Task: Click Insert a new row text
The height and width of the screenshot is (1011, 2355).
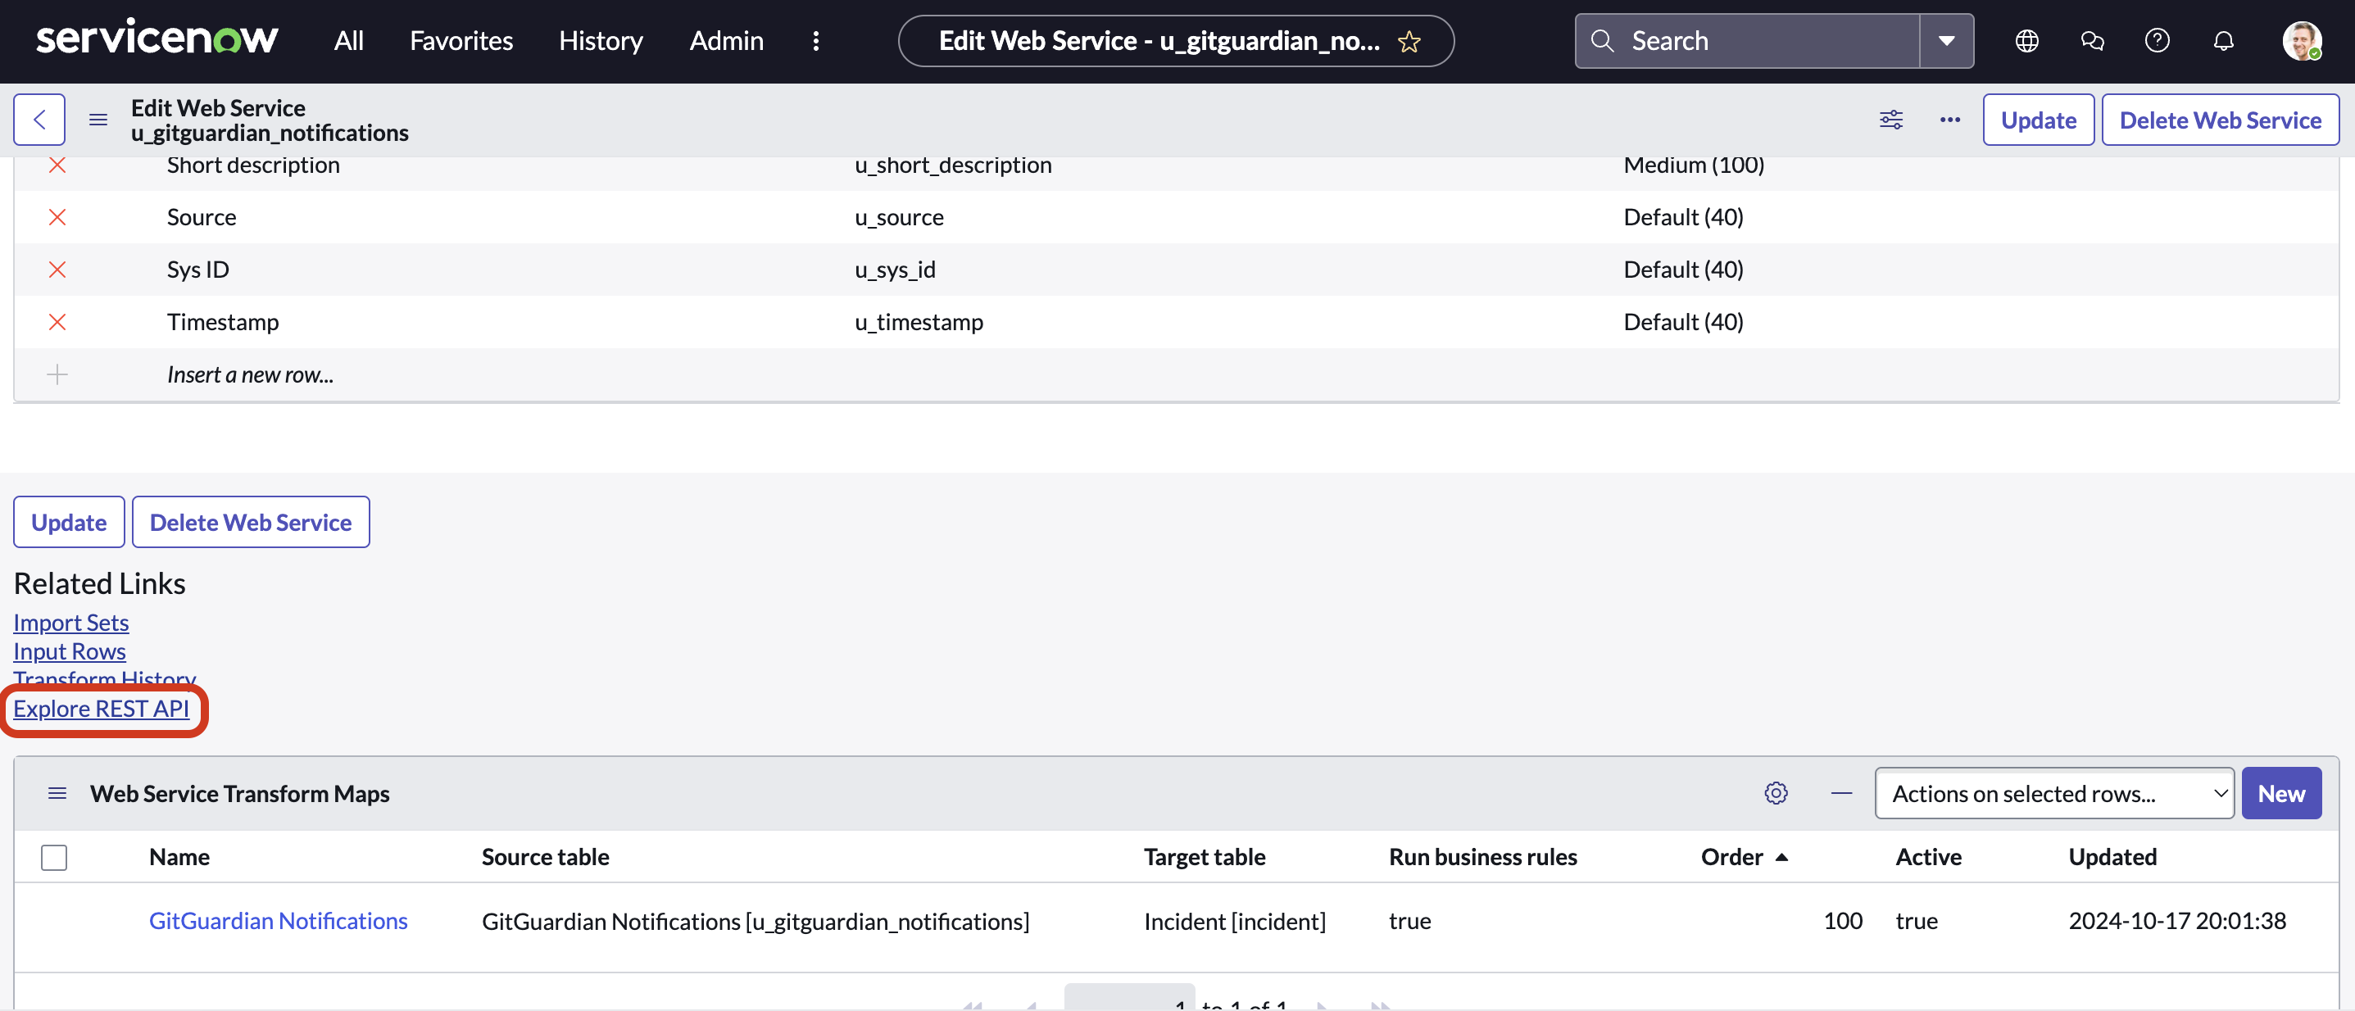Action: point(250,374)
